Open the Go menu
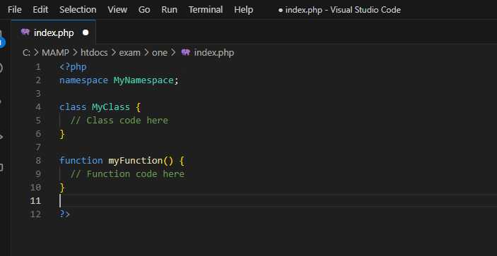Screen dimensions: 497x256 click(x=144, y=10)
